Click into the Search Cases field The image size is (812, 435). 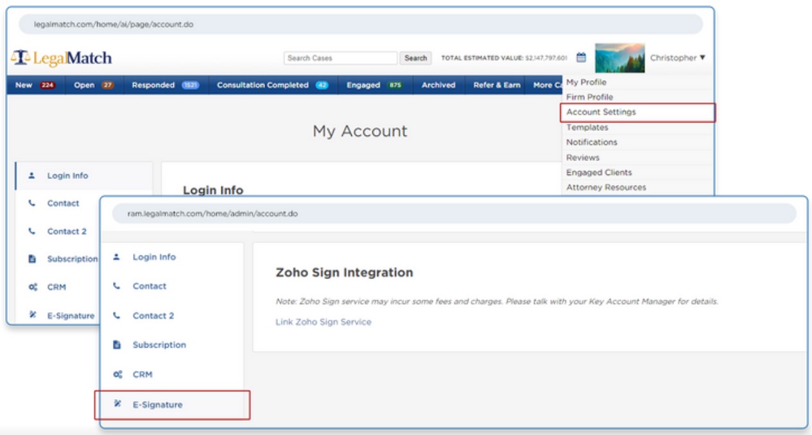[x=340, y=58]
